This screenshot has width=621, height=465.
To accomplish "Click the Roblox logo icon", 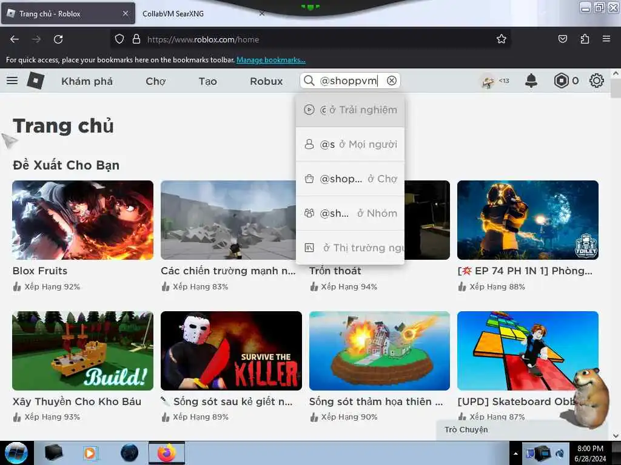I will pyautogui.click(x=36, y=81).
